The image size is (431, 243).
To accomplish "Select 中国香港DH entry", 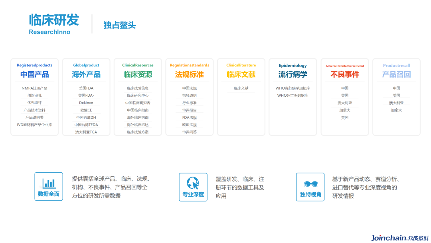I will 86,118.
